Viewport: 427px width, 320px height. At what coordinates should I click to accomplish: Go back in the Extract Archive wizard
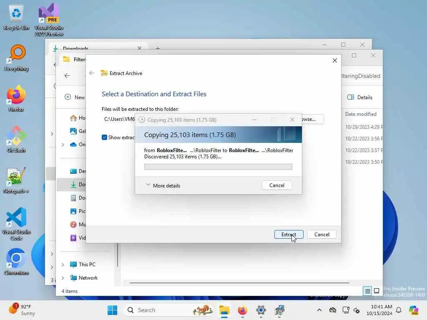92,73
